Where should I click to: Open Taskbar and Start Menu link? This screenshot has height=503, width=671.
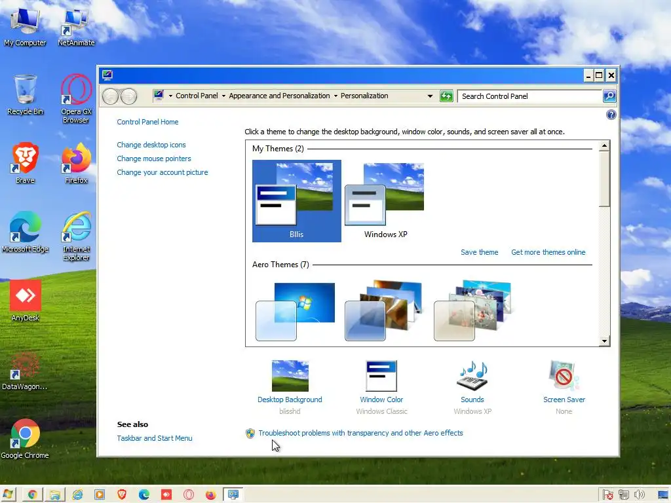[155, 438]
